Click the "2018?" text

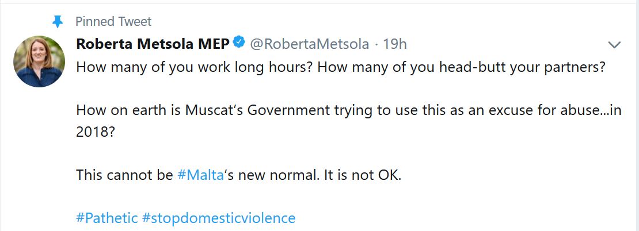[94, 131]
